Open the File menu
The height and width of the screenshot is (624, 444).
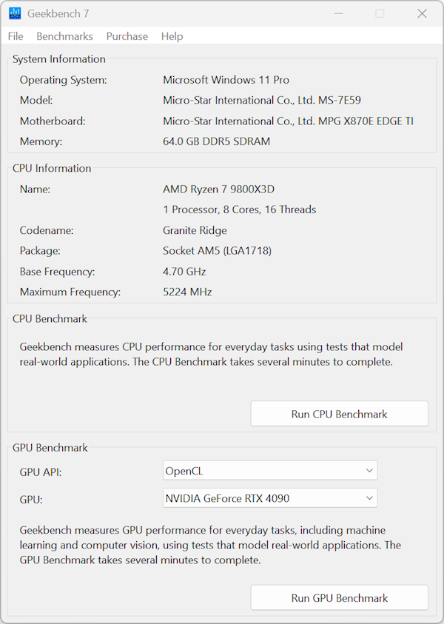[16, 36]
